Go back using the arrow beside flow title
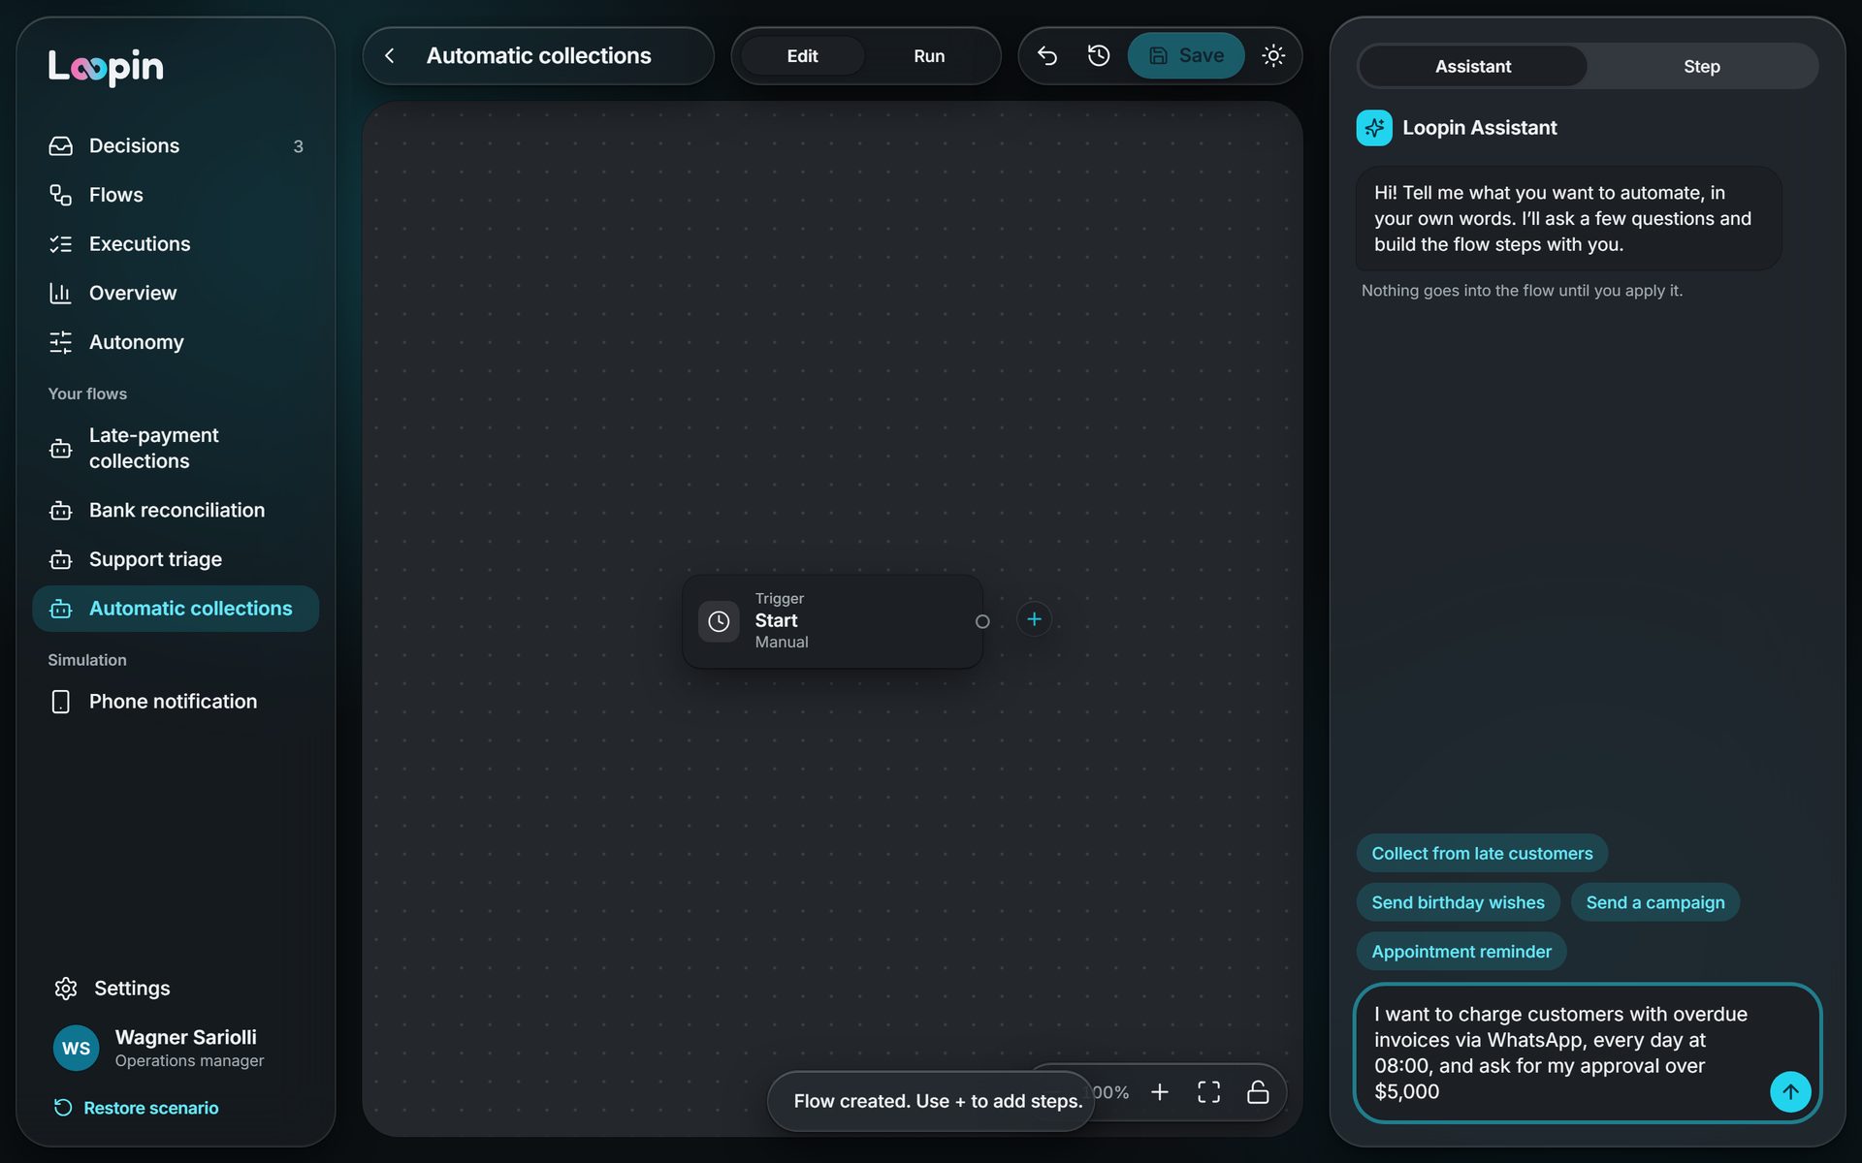The width and height of the screenshot is (1862, 1163). point(390,56)
